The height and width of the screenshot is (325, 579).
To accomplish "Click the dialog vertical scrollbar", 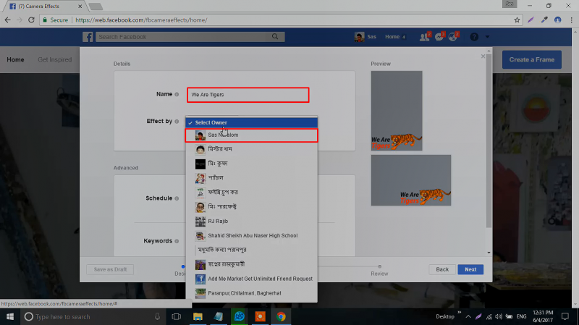I will coord(489,140).
